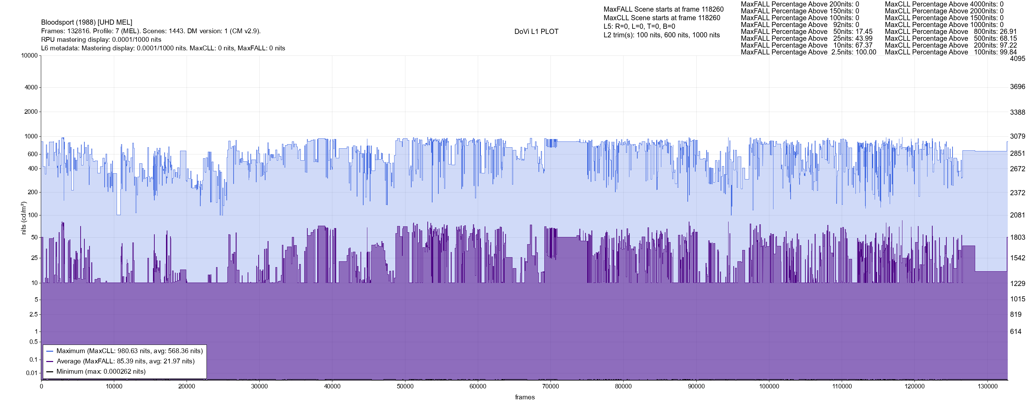The width and height of the screenshot is (1029, 411).
Task: Click the 4095 value on right axis
Action: tap(1017, 59)
